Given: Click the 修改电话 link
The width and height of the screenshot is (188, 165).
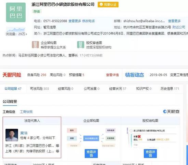Looking at the screenshot, I should pyautogui.click(x=89, y=21).
